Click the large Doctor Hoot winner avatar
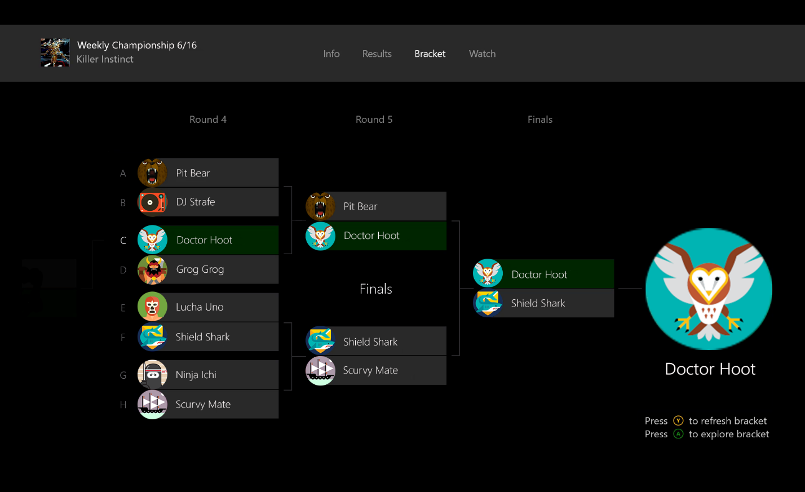Screen dimensions: 805x492 click(709, 289)
